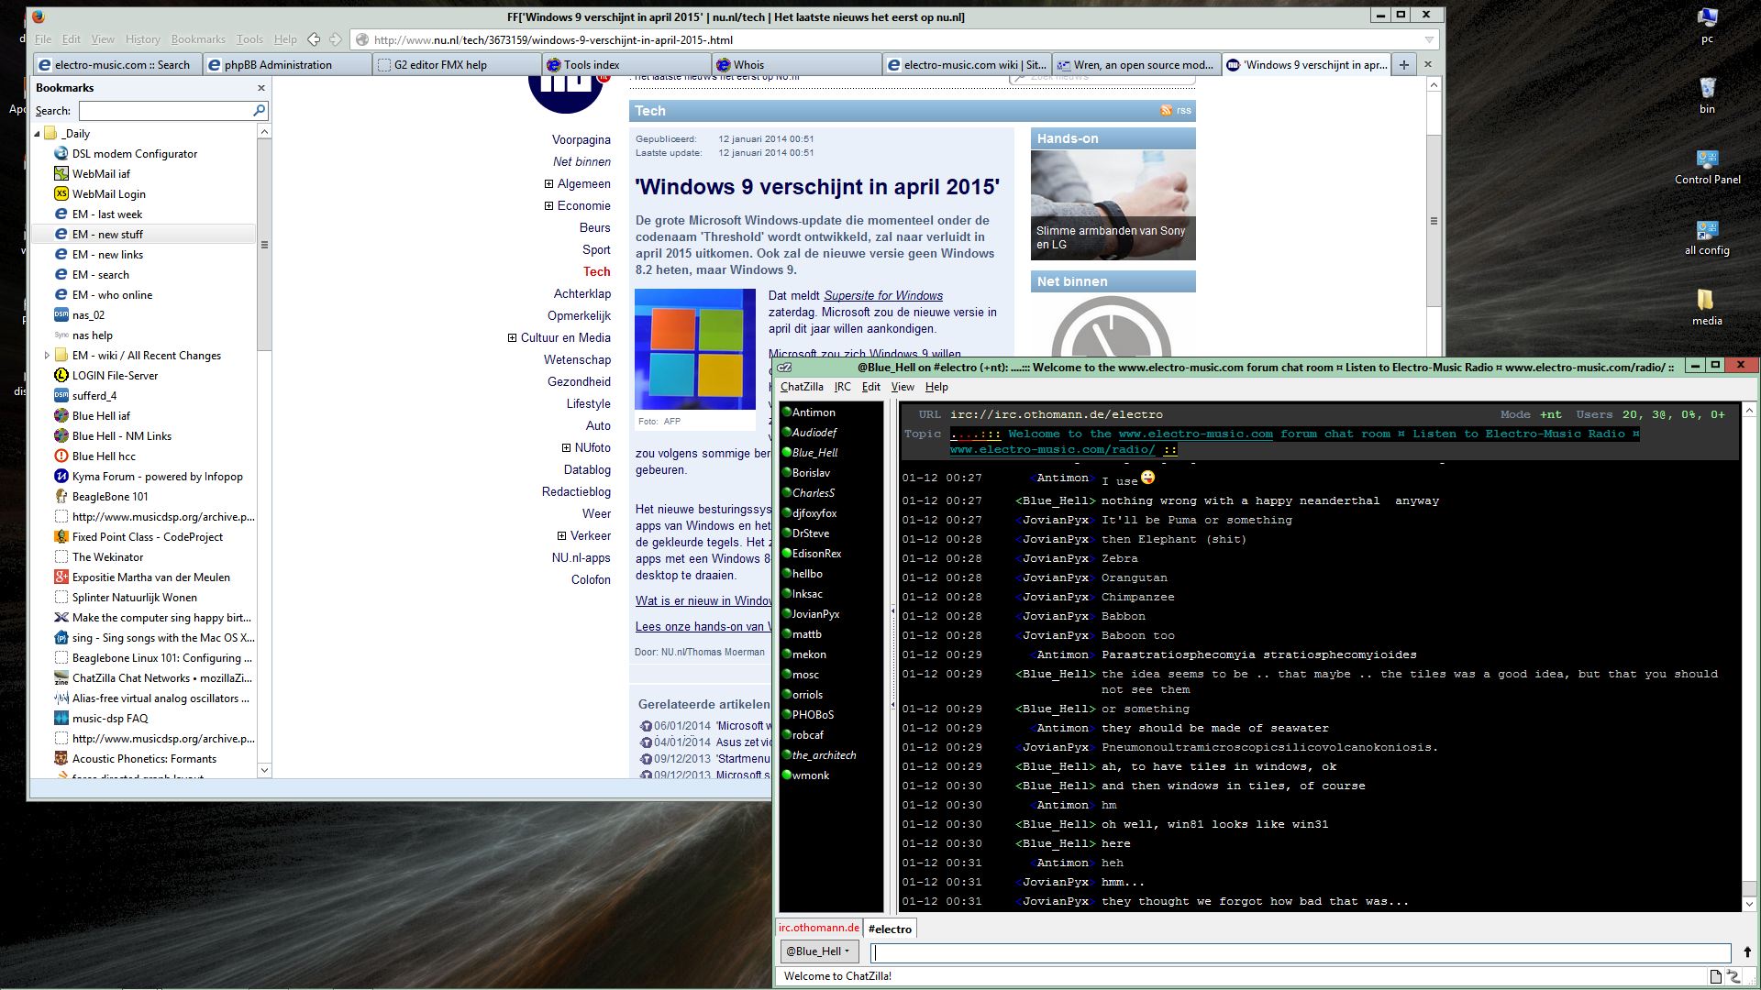Expand the Algemeen section on nu.nl
1761x990 pixels.
tap(548, 184)
